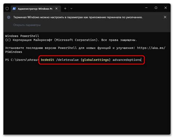Select the Администратор: Windows PowerShell tab
The image size is (174, 138).
(36, 9)
